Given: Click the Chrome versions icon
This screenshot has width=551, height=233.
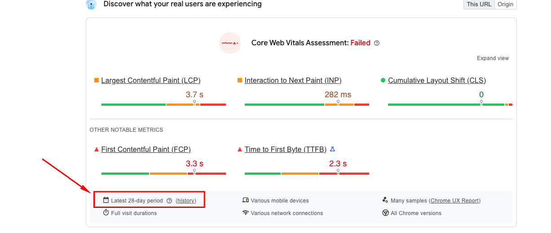Looking at the screenshot, I should pyautogui.click(x=385, y=213).
